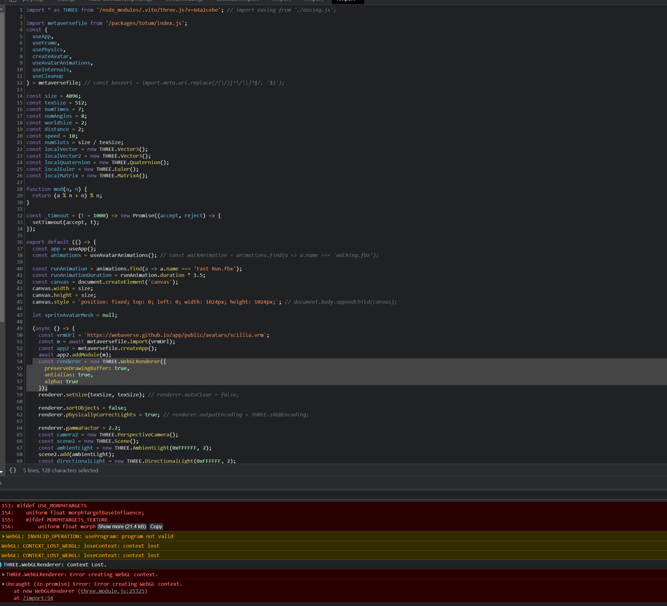Expand the INVALID_OPERATION useProgram warning
The height and width of the screenshot is (606, 667).
coord(3,536)
